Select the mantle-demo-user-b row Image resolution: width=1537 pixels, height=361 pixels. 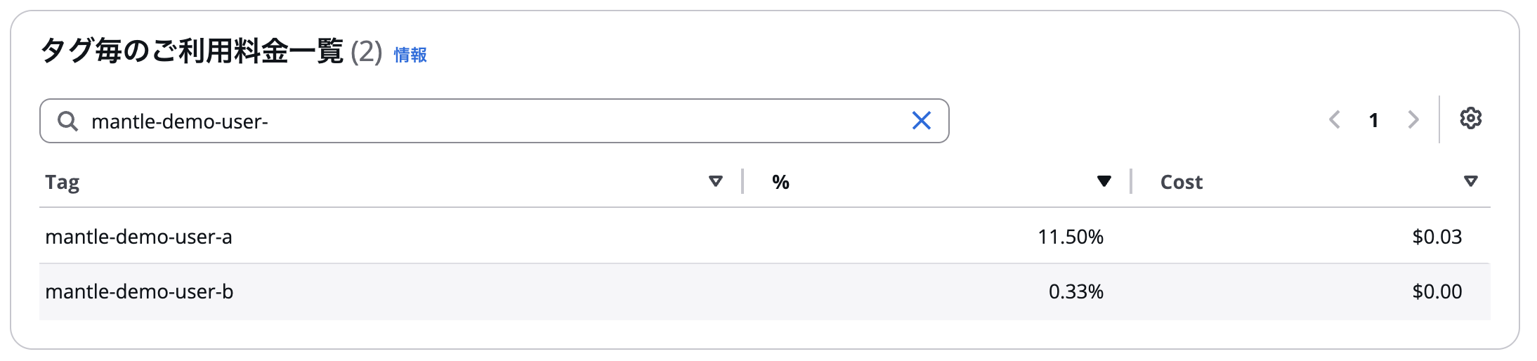click(764, 291)
